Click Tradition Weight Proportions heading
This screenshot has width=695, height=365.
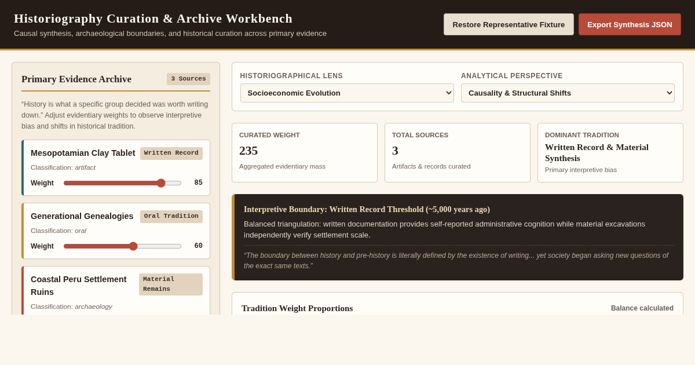point(297,308)
